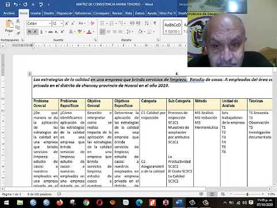
Task: Apply the TEXTO 1 style from gallery
Action: tap(173, 27)
